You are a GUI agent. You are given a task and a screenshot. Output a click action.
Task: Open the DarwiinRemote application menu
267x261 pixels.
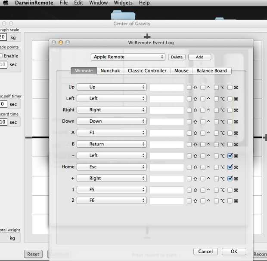click(34, 3)
